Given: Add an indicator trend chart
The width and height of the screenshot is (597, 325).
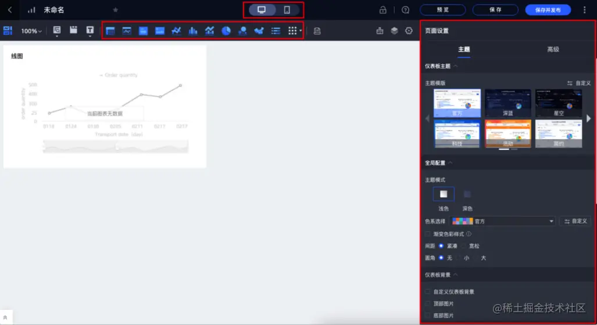Looking at the screenshot, I should 127,31.
